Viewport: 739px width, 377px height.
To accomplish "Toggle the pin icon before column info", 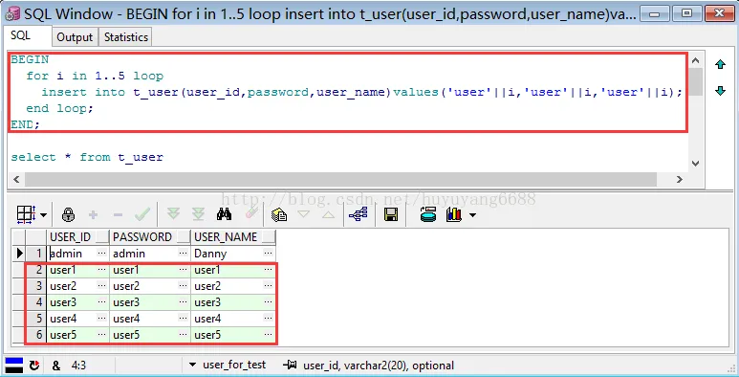I will [290, 365].
